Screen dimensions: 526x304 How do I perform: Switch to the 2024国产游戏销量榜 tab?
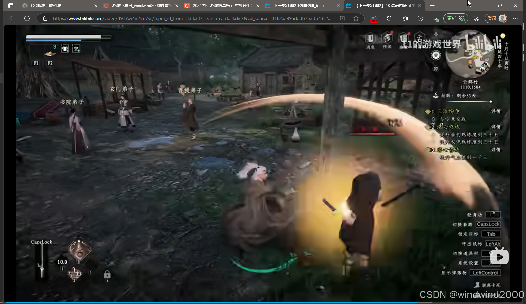[x=222, y=6]
